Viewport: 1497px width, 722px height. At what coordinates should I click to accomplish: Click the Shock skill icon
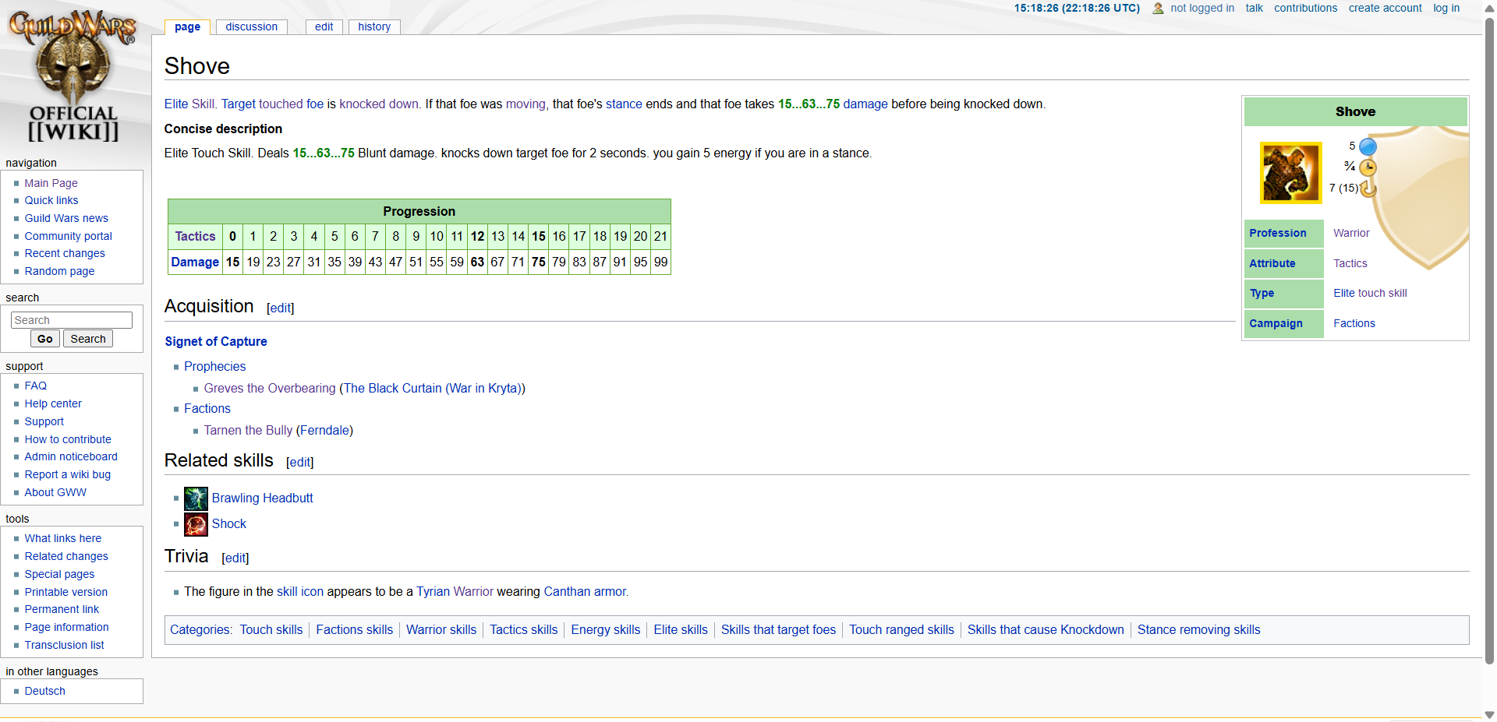click(196, 524)
